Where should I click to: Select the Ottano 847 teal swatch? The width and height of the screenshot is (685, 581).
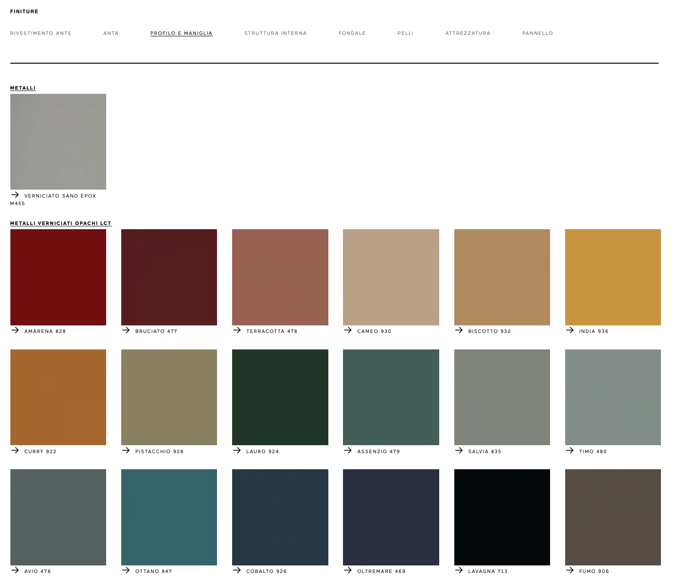click(169, 517)
